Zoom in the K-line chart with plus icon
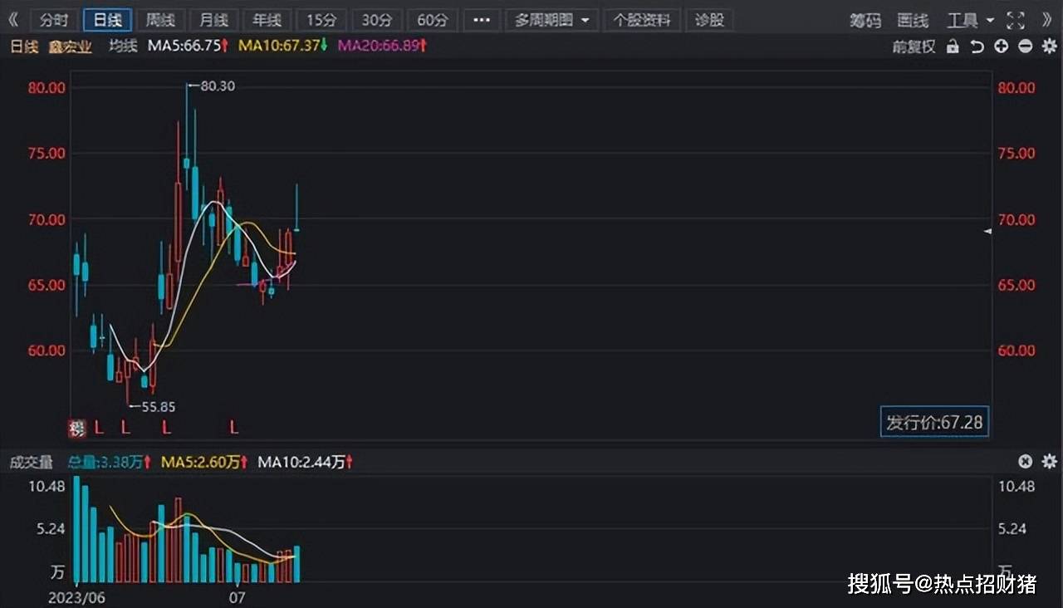This screenshot has width=1063, height=608. point(1002,47)
